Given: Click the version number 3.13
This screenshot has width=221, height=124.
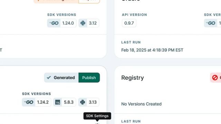Looking at the screenshot, I should 93,102.
